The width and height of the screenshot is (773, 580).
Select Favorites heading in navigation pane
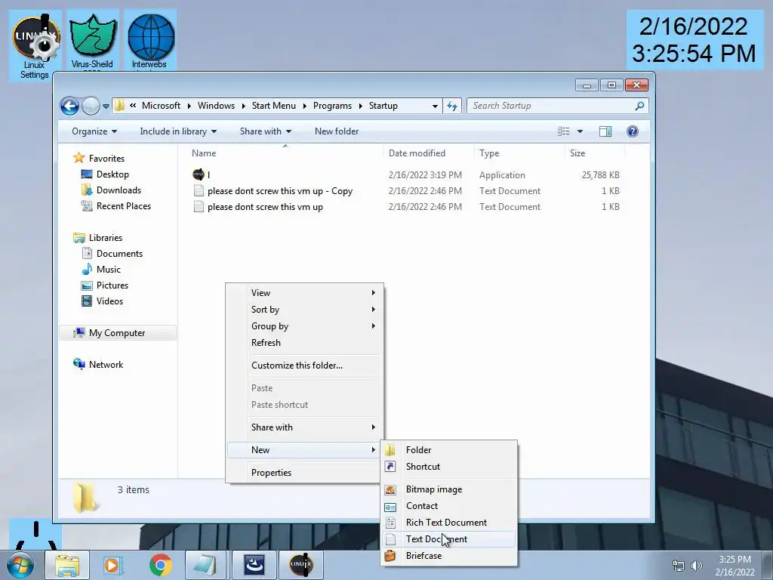click(106, 159)
